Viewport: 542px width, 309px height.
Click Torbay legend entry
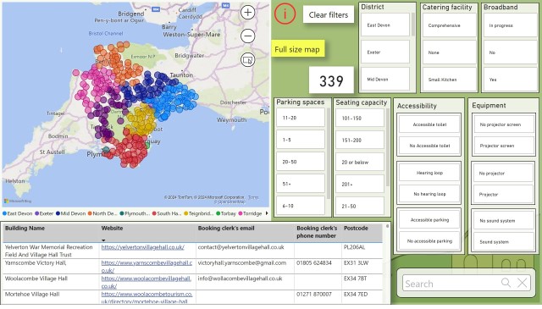click(226, 213)
